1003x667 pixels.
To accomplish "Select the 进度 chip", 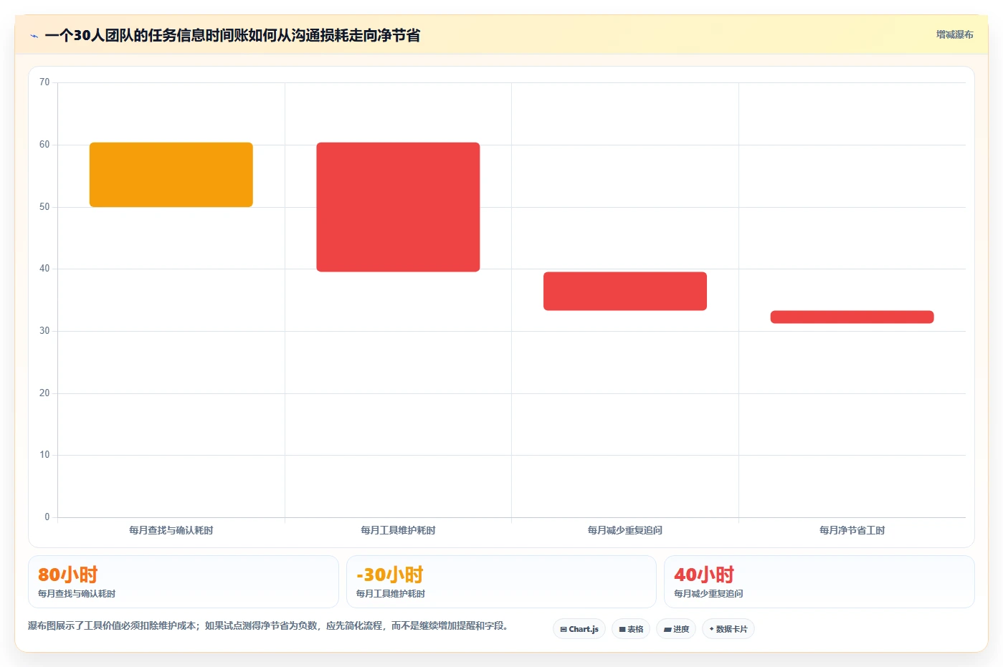I will [676, 629].
